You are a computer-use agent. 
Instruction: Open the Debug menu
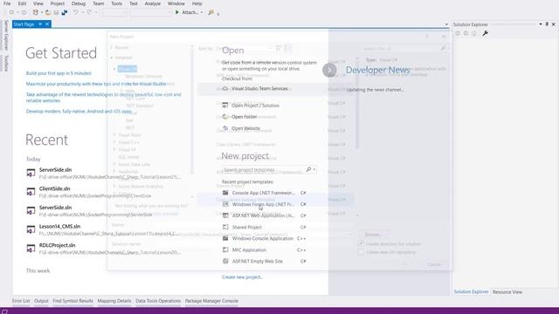click(79, 3)
